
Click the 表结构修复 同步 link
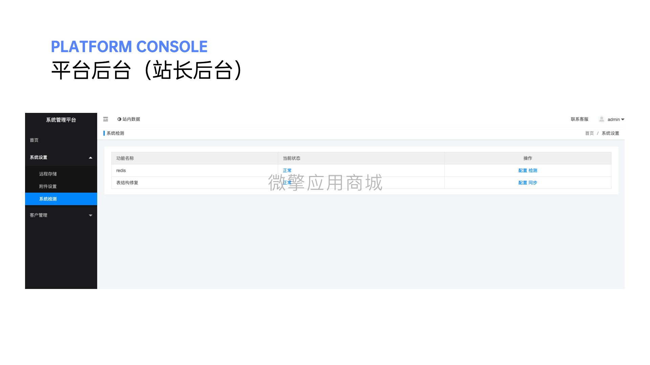(534, 182)
